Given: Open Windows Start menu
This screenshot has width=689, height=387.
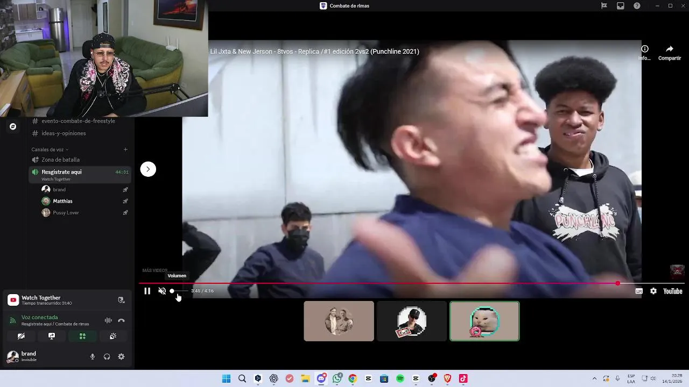Looking at the screenshot, I should tap(226, 378).
